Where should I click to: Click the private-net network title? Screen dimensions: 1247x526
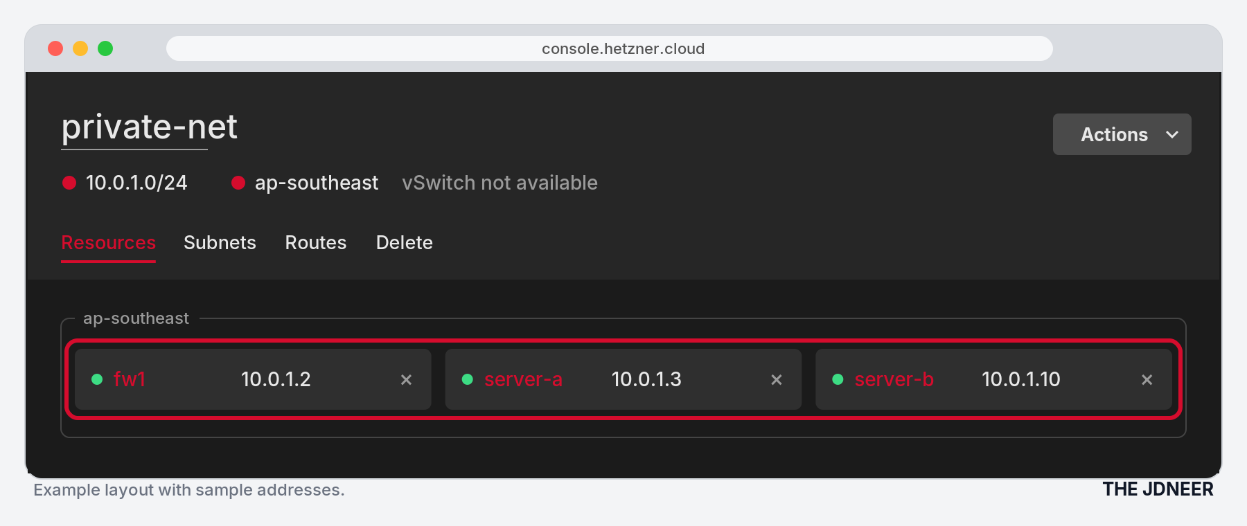click(x=150, y=127)
